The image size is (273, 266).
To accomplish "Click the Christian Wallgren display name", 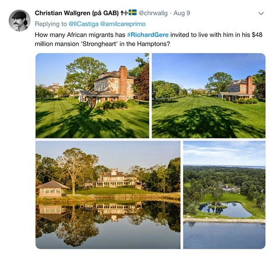I will (76, 13).
